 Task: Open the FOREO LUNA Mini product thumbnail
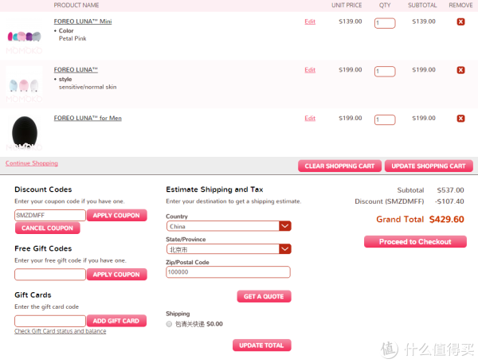click(24, 37)
